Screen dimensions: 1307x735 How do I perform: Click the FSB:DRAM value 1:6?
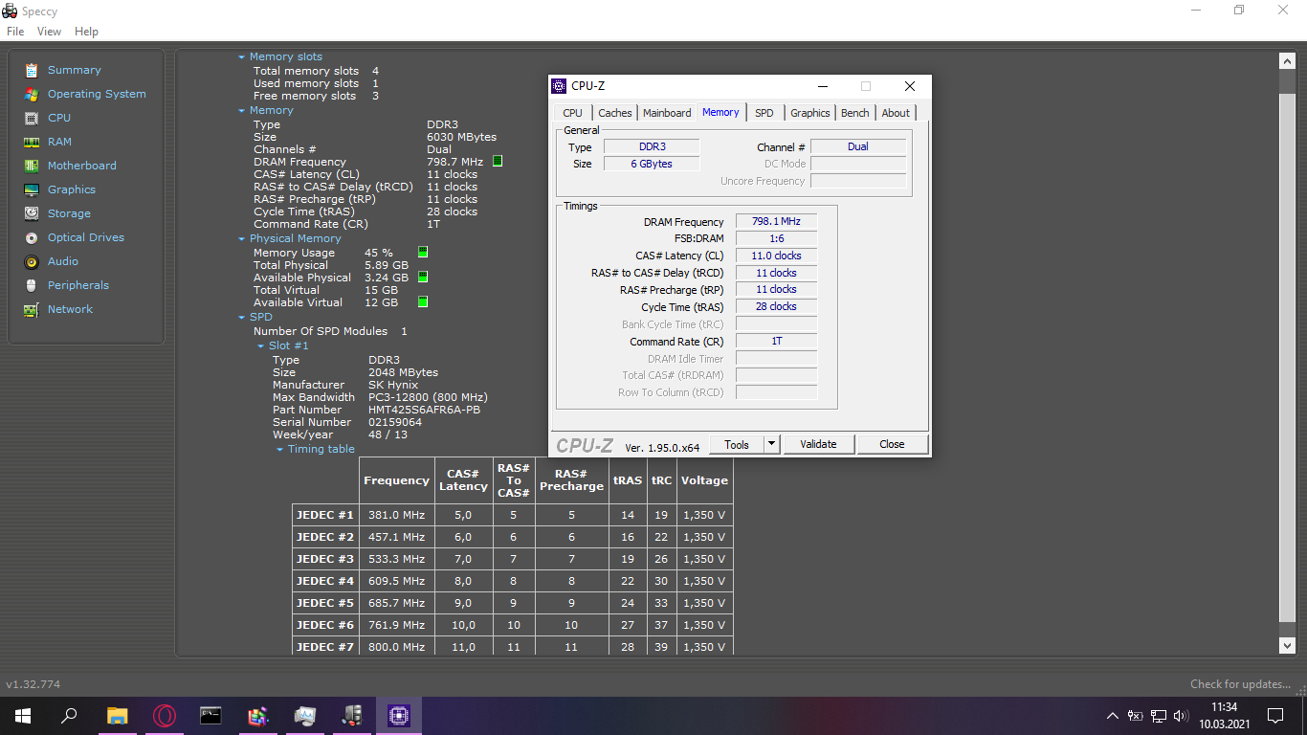pyautogui.click(x=776, y=238)
